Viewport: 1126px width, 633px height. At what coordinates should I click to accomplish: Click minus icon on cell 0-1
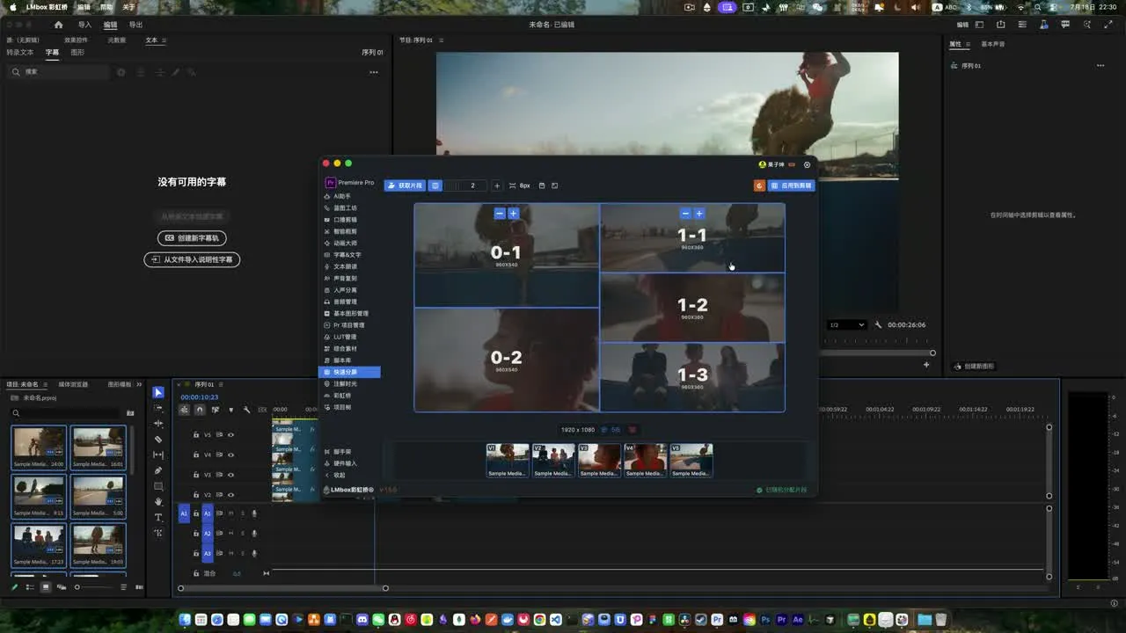[x=500, y=214]
